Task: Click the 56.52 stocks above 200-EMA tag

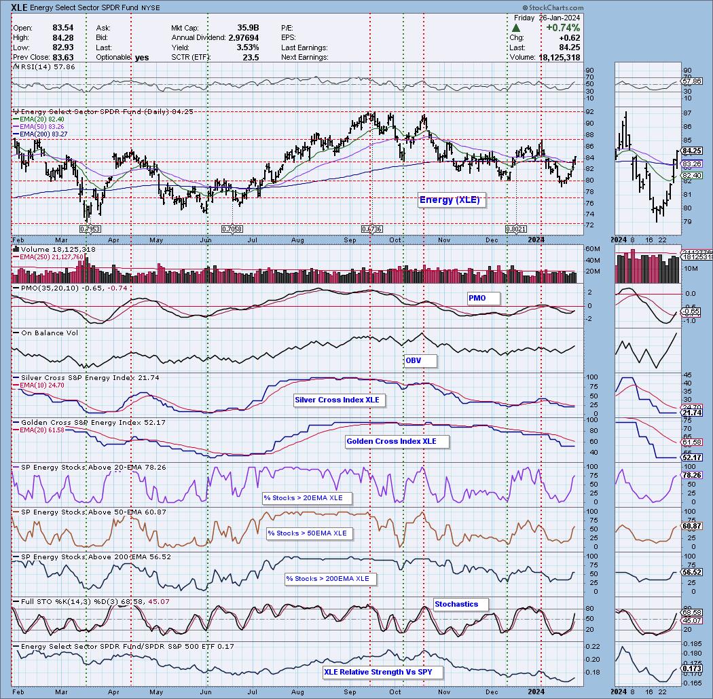Action: (x=692, y=573)
